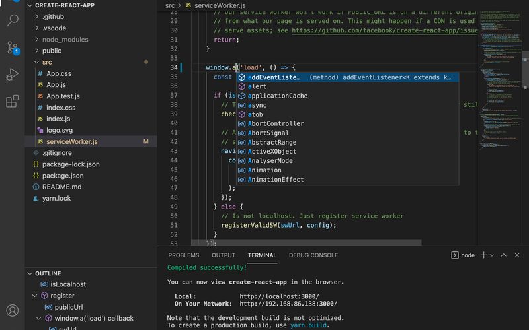The height and width of the screenshot is (330, 529).
Task: Choose AbortController suggestion
Action: [348, 123]
